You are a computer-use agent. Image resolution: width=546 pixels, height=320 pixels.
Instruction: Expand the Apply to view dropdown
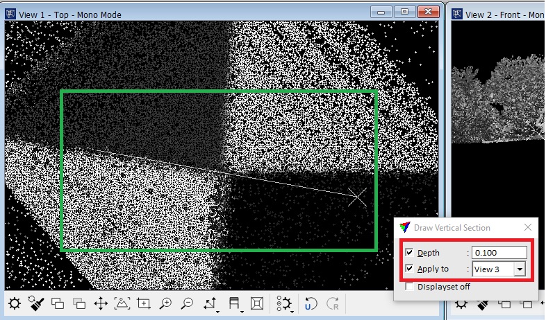point(519,269)
